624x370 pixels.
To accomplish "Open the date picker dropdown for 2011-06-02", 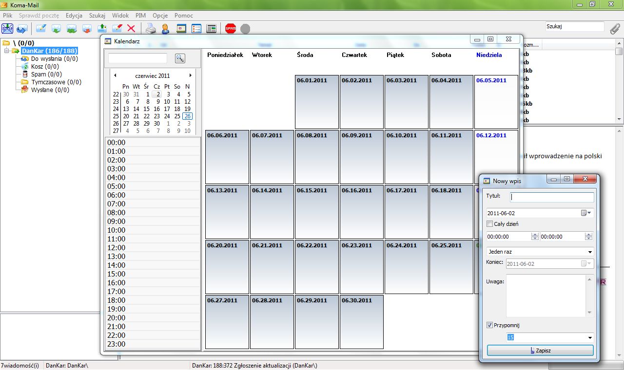I will click(x=586, y=213).
